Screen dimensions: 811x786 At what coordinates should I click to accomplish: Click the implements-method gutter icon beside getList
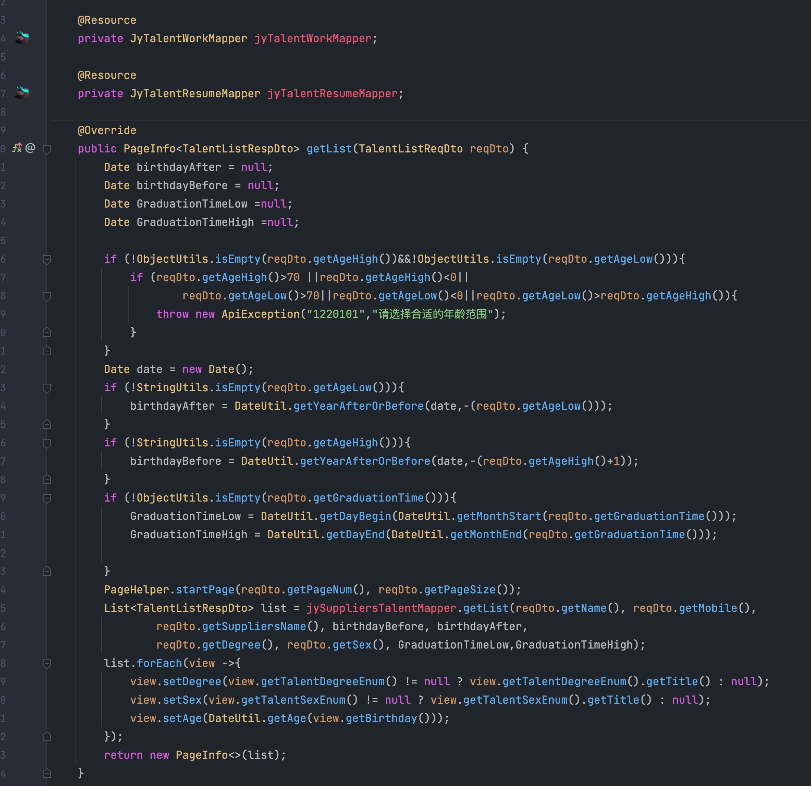tap(17, 148)
